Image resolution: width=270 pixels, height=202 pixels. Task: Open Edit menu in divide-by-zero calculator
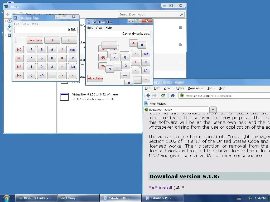point(90,28)
